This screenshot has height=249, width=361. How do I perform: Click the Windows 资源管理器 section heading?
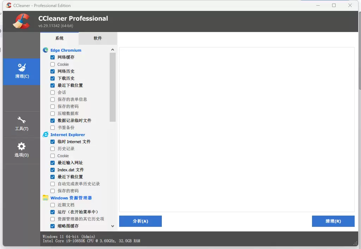point(71,198)
